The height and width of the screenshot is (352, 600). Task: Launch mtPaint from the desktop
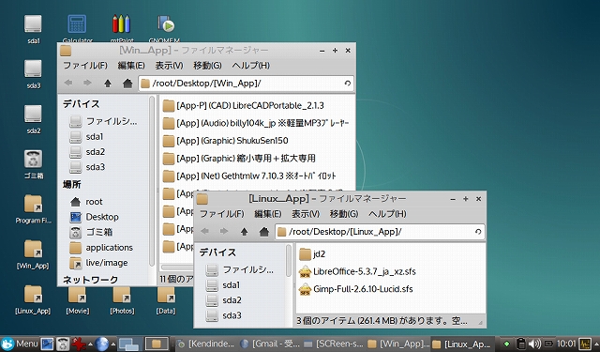pyautogui.click(x=121, y=24)
